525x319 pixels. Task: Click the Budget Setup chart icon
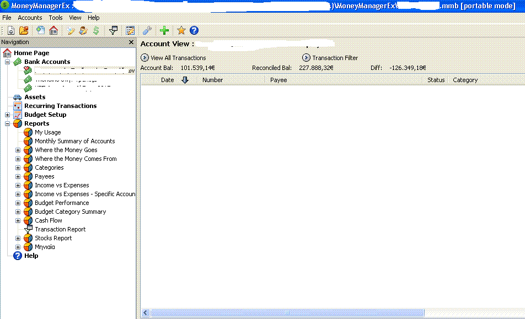[x=18, y=115]
